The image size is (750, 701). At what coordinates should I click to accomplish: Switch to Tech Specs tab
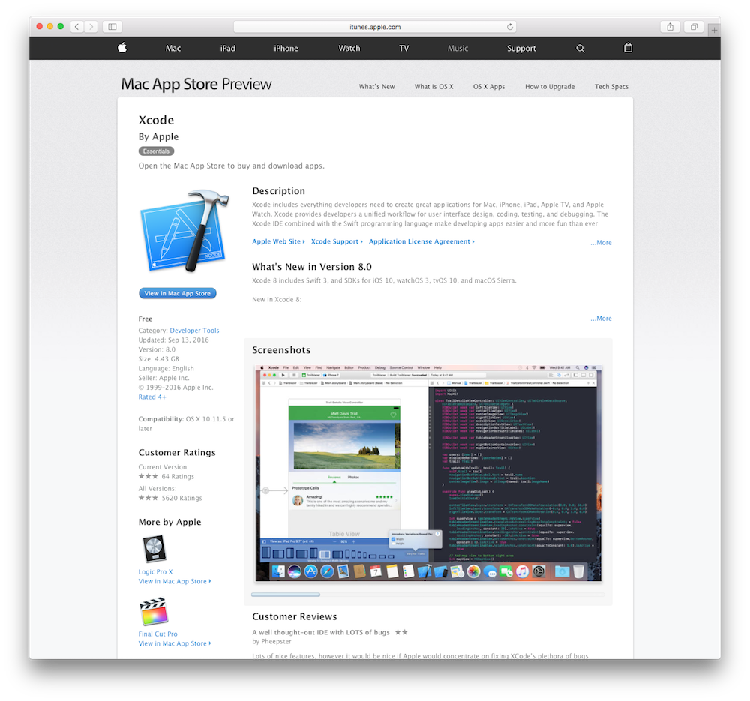(x=611, y=86)
